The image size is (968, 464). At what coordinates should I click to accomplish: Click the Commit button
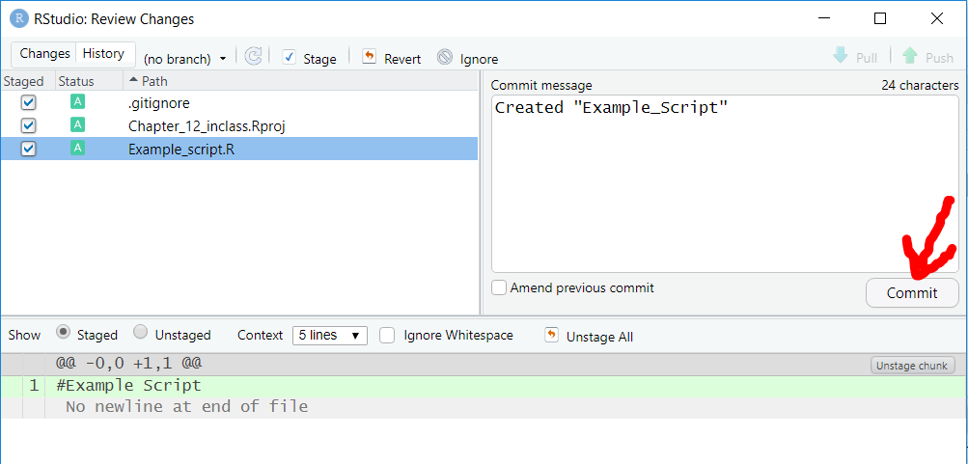point(912,293)
